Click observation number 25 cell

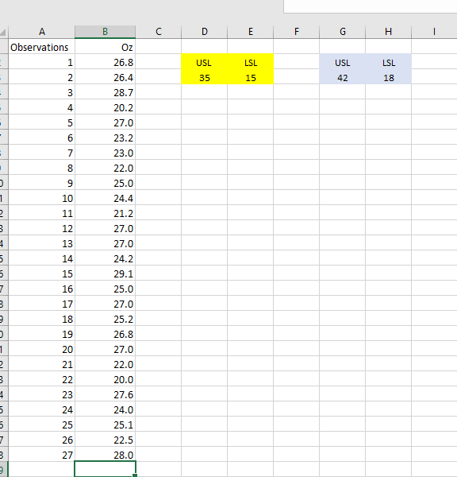click(41, 425)
